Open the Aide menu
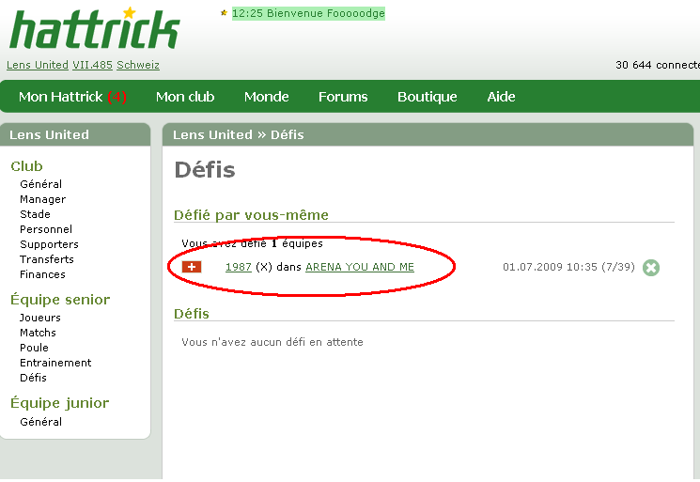700x482 pixels. coord(501,97)
